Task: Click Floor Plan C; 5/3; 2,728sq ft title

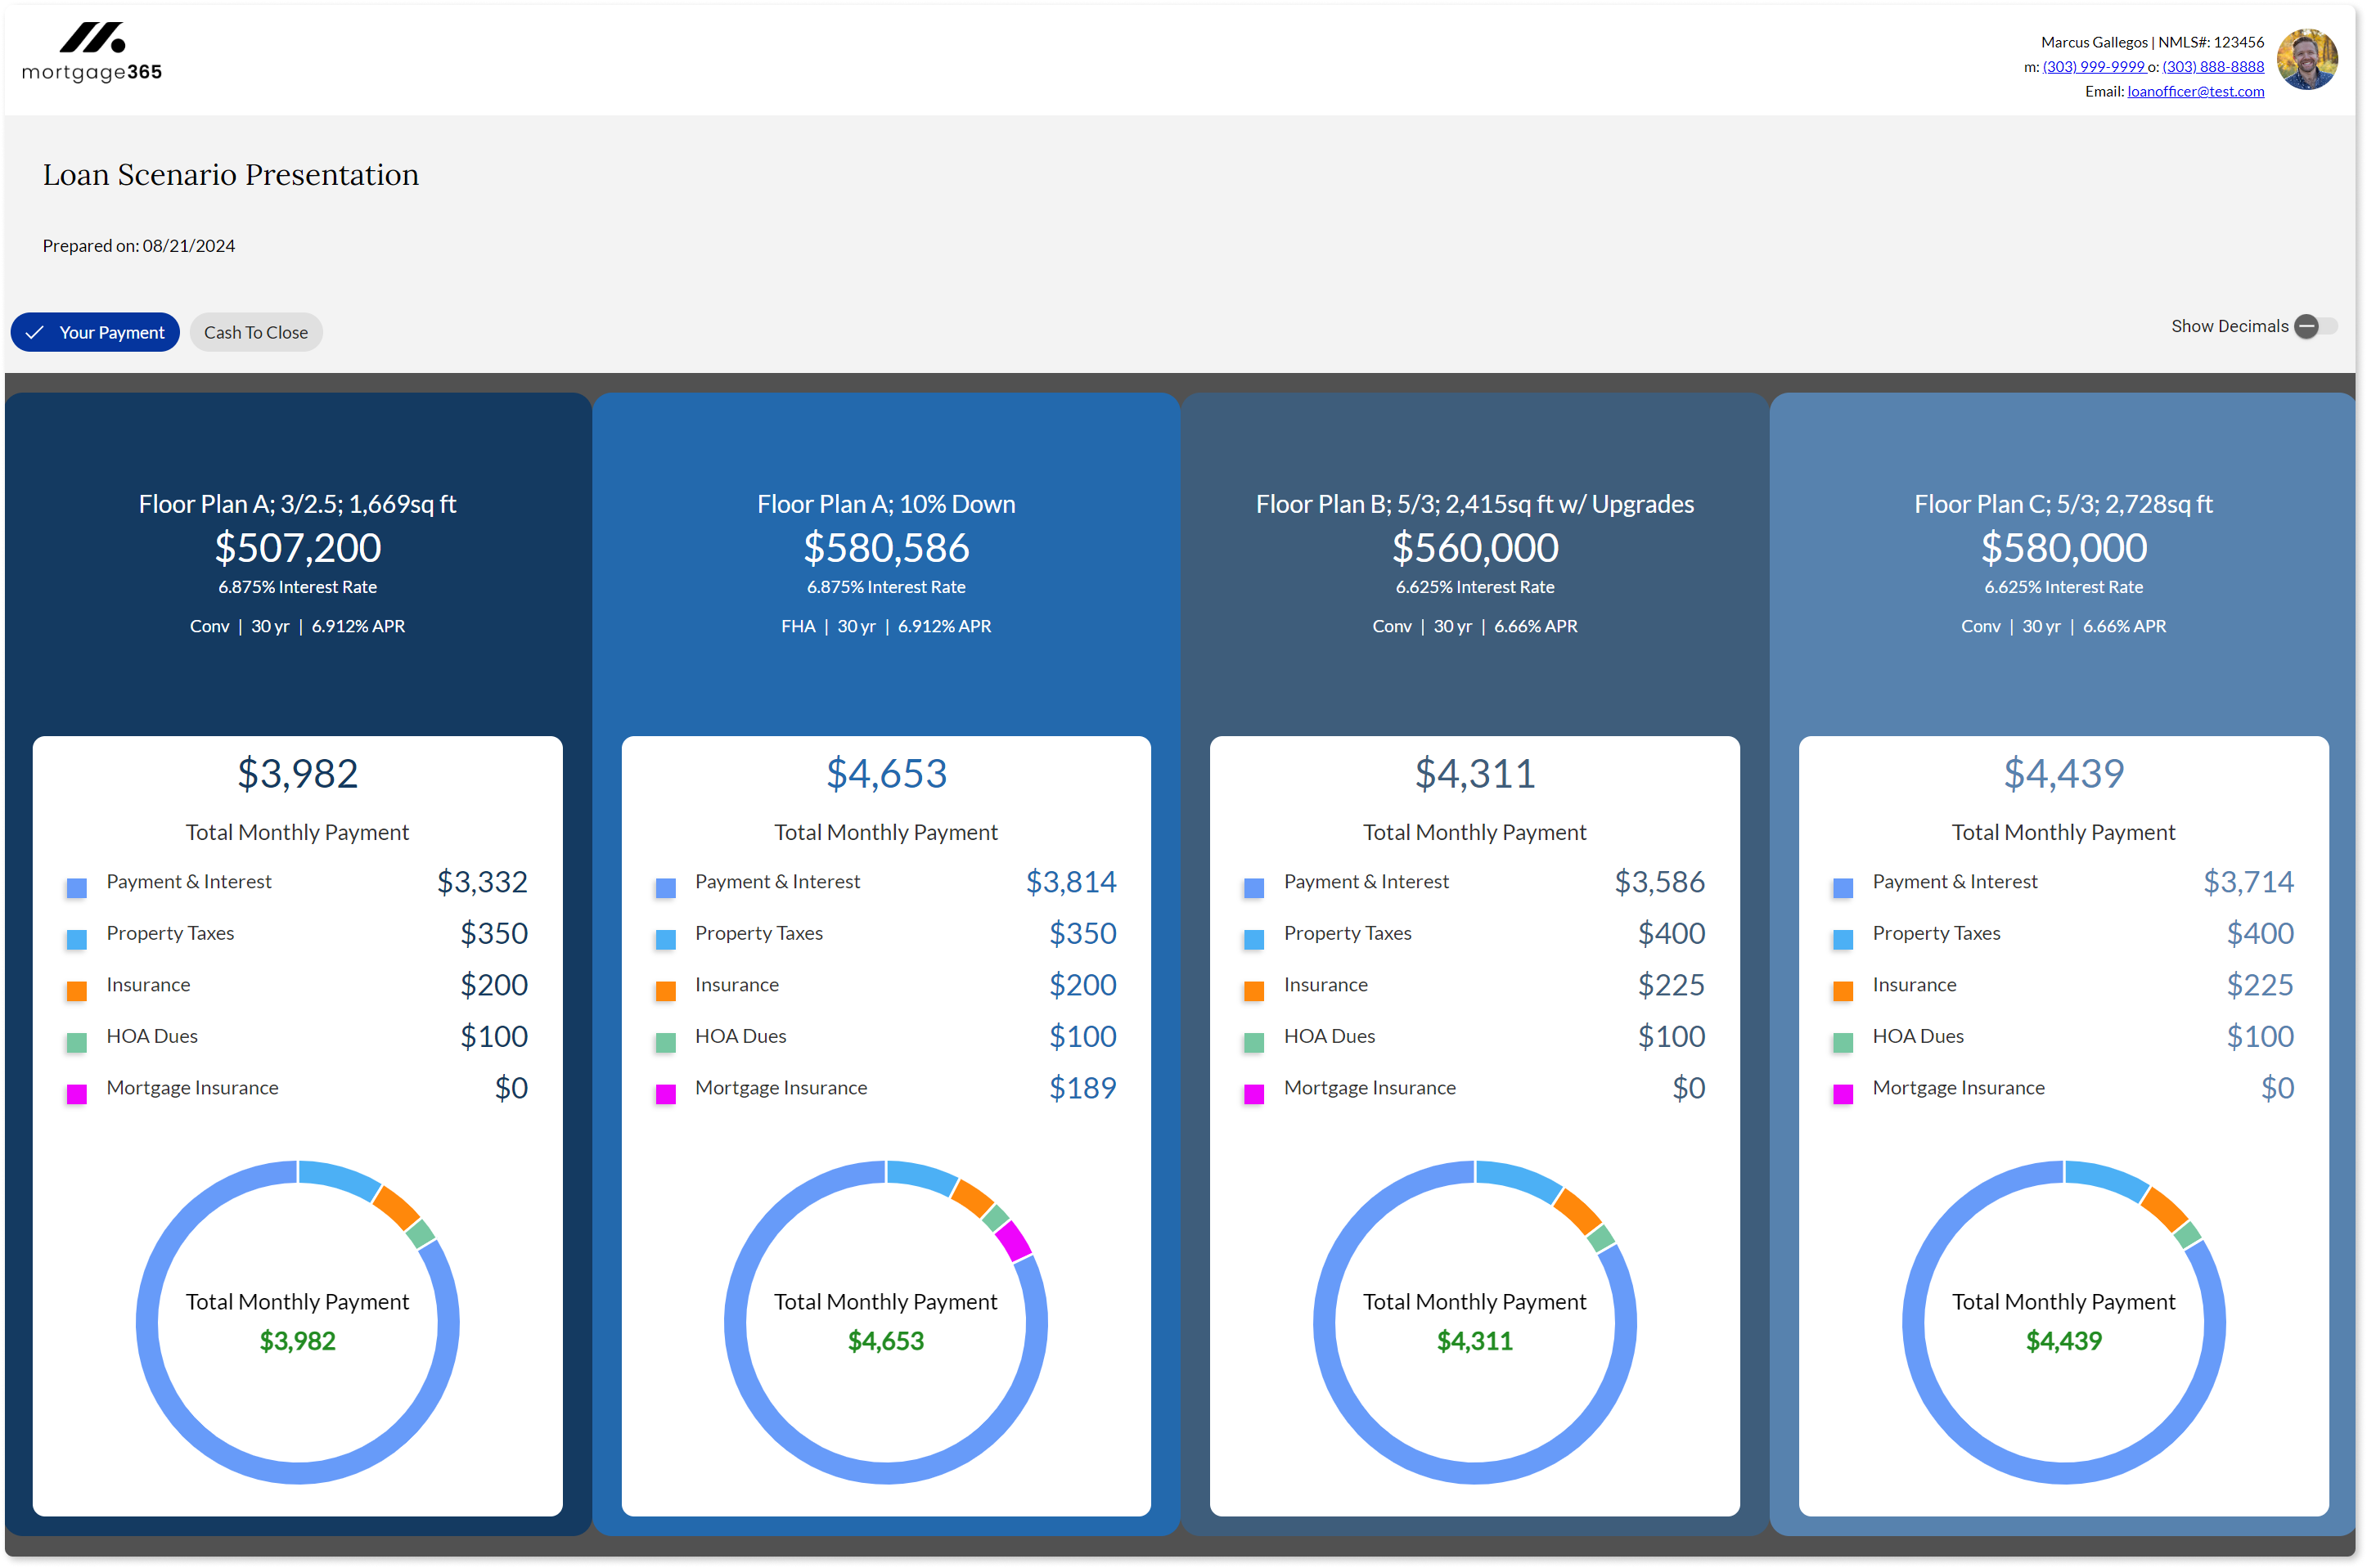Action: coord(2062,504)
